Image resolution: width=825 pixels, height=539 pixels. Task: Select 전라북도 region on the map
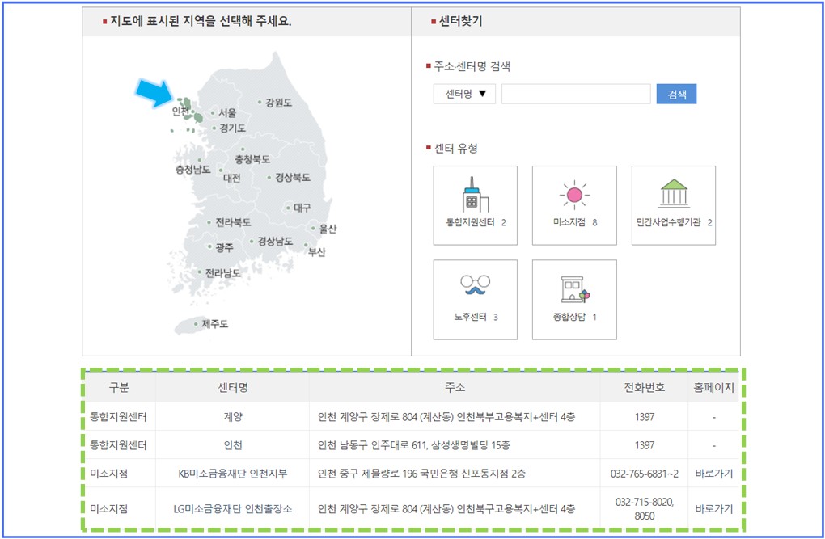tap(233, 222)
